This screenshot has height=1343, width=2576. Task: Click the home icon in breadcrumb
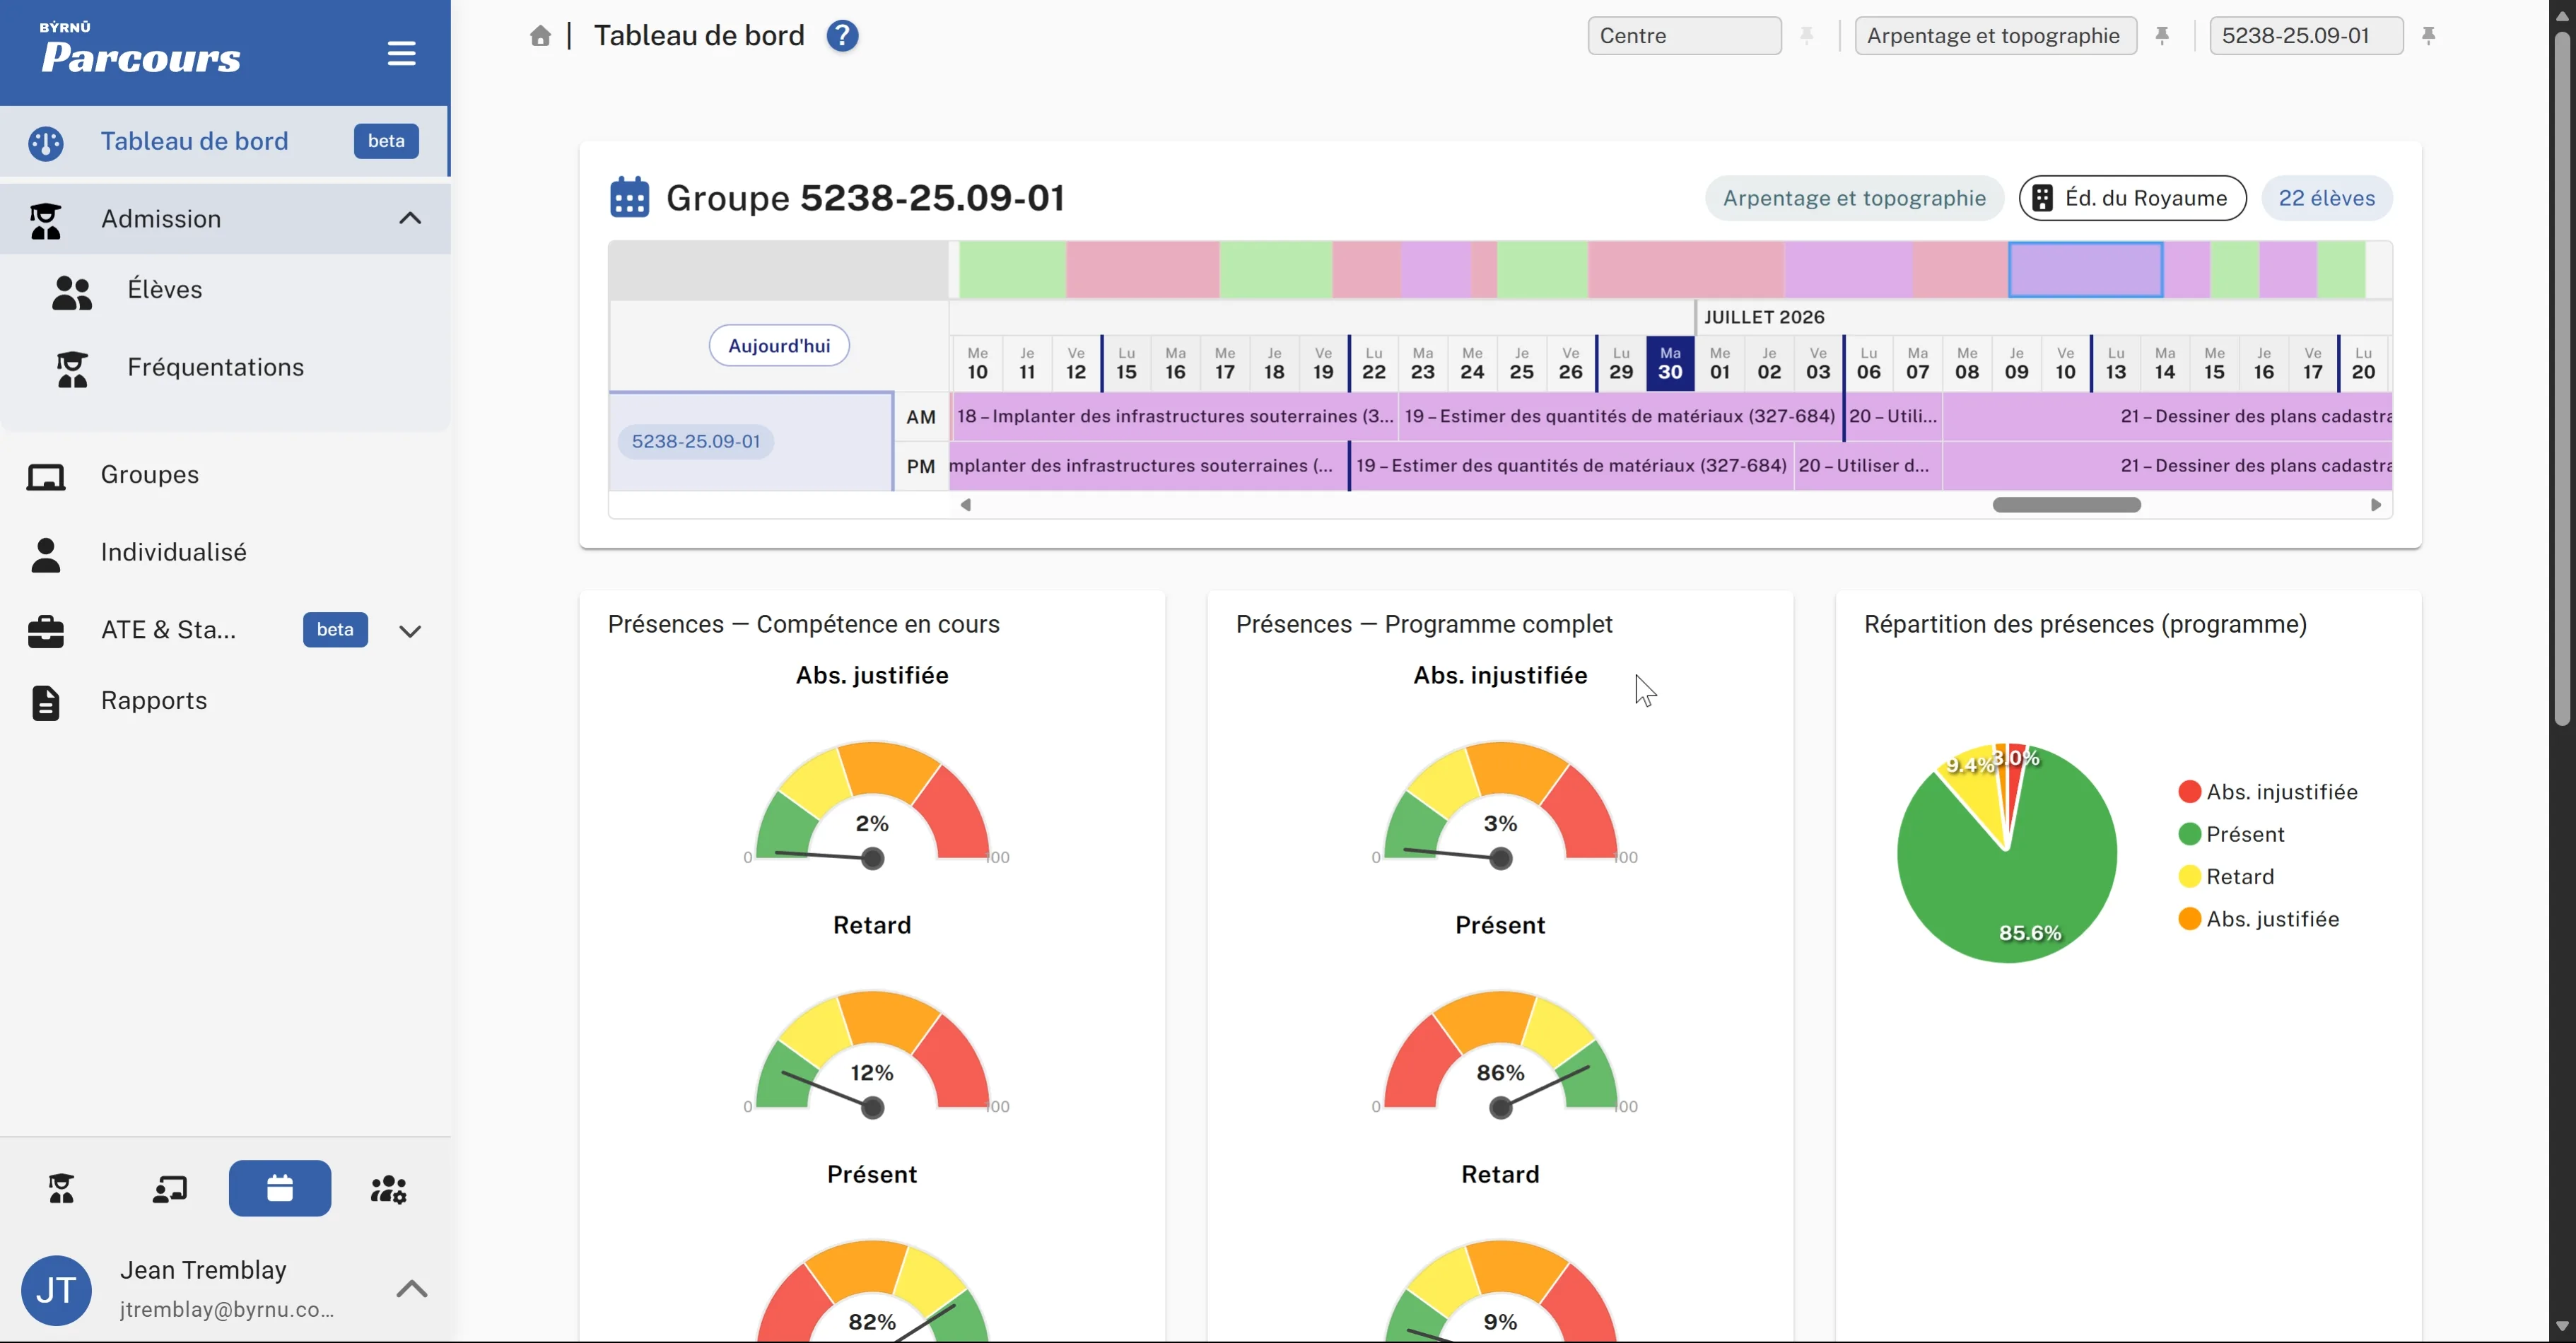[540, 36]
